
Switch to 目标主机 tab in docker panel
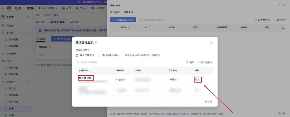click(x=128, y=12)
